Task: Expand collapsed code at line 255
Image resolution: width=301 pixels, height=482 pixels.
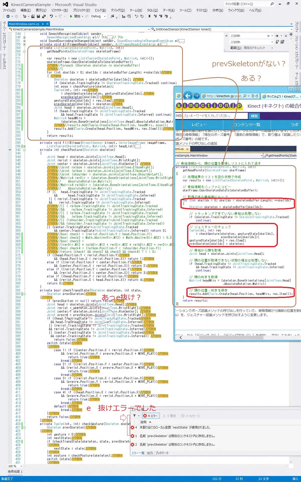Action: tap(24, 44)
